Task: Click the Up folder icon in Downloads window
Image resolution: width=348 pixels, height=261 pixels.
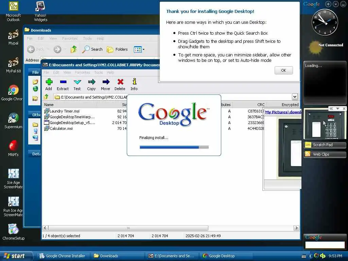Action: tap(74, 49)
